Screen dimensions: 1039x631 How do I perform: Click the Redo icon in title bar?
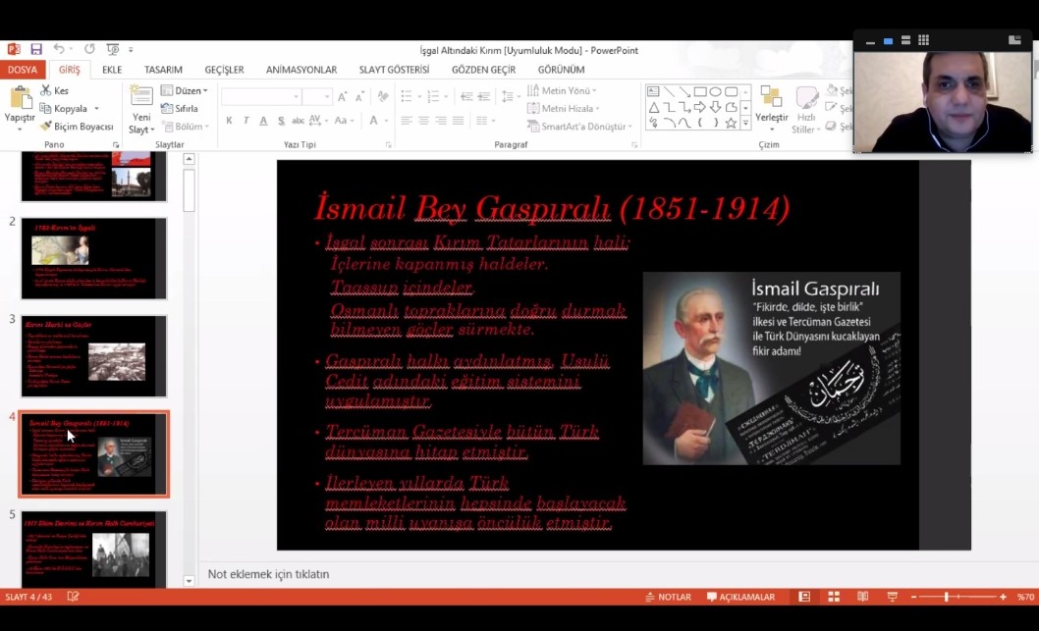(x=89, y=49)
